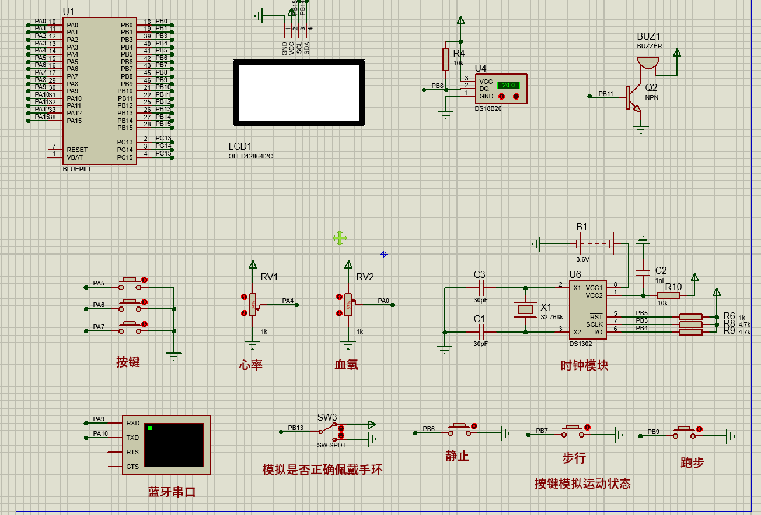Click the 模拟是否正确佩戴手环 label
The height and width of the screenshot is (515, 761).
(x=322, y=469)
